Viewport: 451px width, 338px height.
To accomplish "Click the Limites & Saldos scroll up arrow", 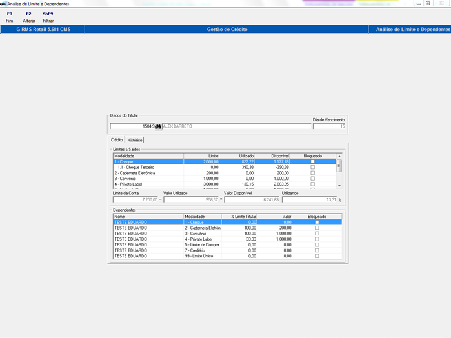I will [x=339, y=156].
